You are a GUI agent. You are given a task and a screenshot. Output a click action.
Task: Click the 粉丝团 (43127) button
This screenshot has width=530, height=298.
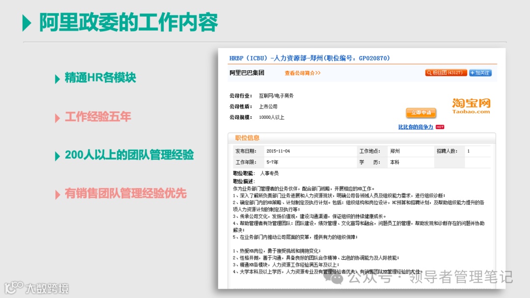[446, 73]
